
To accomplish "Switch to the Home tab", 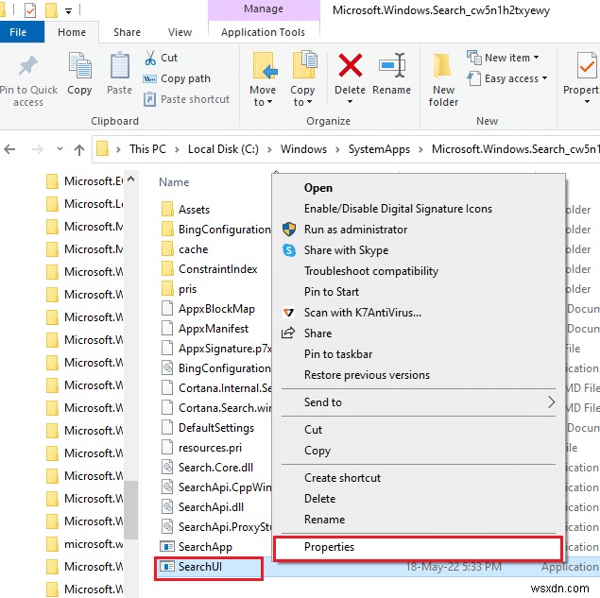I will [72, 32].
